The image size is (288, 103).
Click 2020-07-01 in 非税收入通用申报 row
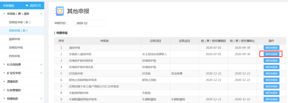click(x=213, y=54)
